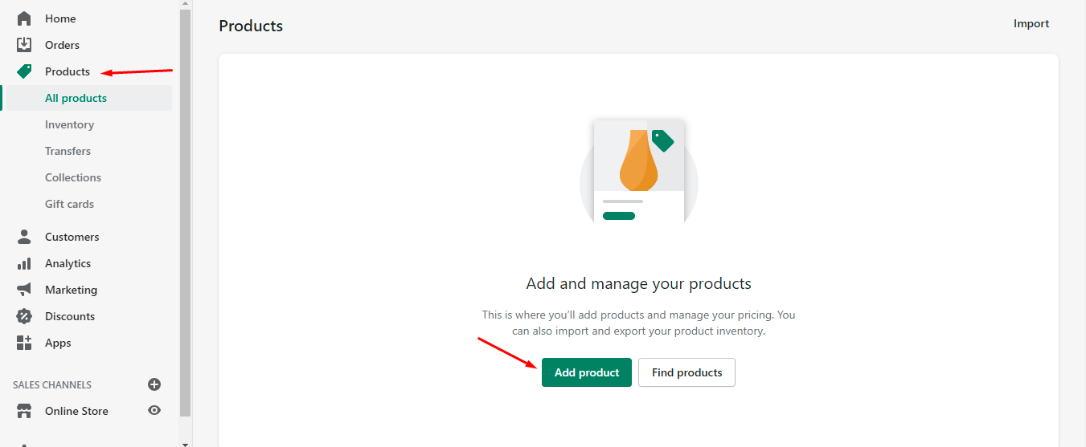The width and height of the screenshot is (1086, 447).
Task: Click the sidebar scrollbar down arrow
Action: [186, 443]
